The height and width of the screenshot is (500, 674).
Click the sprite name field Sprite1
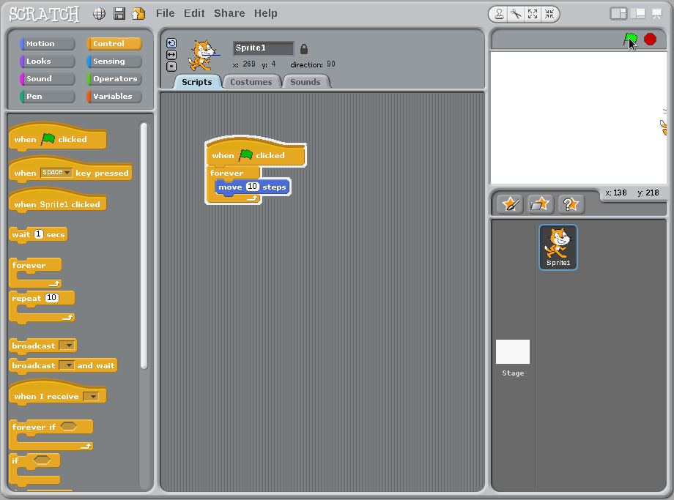(x=263, y=48)
